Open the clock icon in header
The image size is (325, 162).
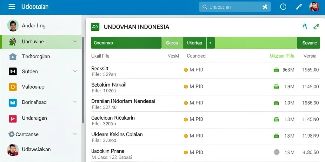283,7
